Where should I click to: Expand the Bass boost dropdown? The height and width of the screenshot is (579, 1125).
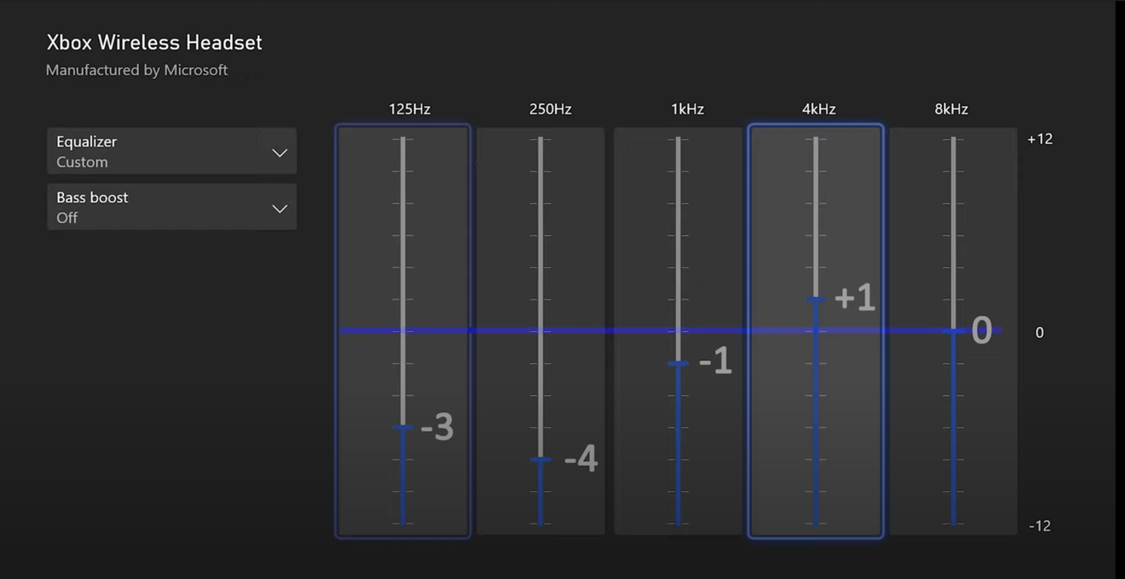coord(171,207)
